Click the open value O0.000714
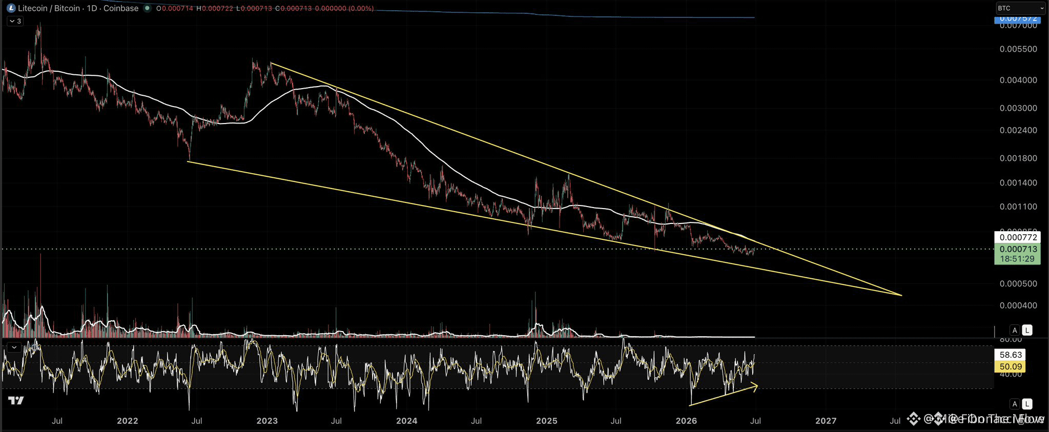The height and width of the screenshot is (432, 1049). point(175,9)
